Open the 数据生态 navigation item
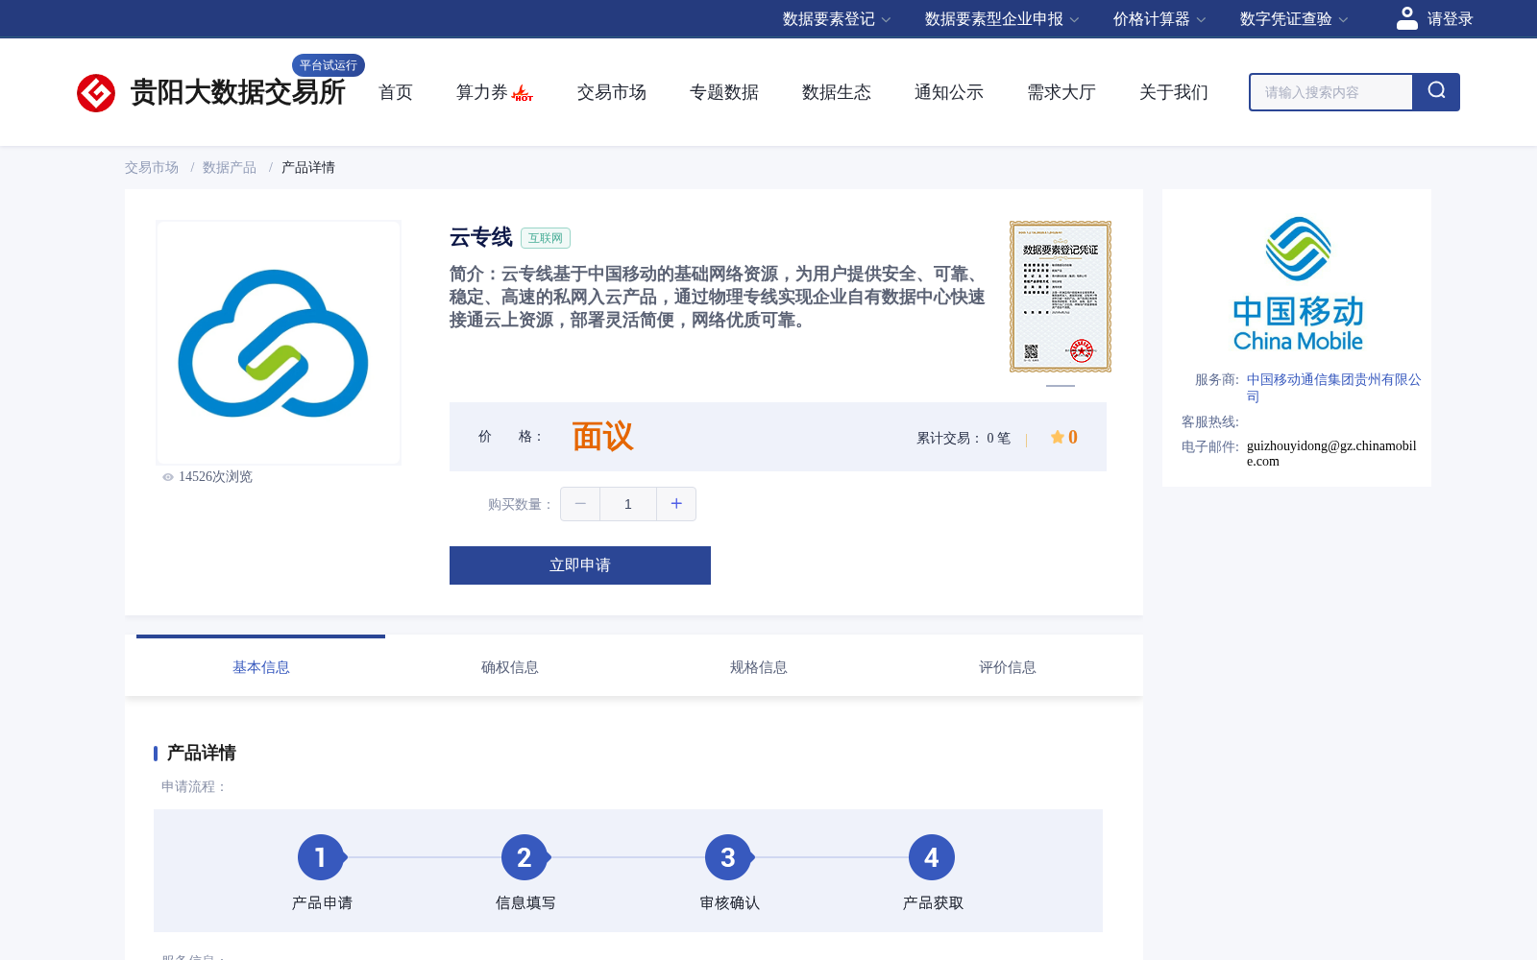Image resolution: width=1537 pixels, height=960 pixels. point(837,92)
